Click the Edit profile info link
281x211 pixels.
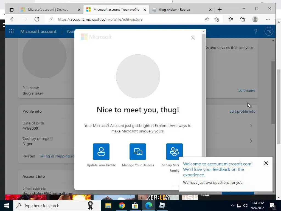pos(242,111)
